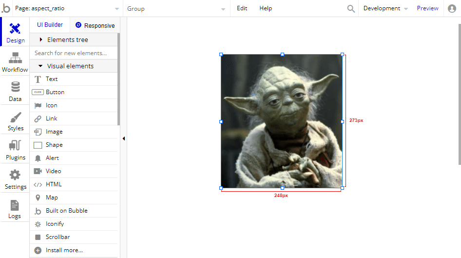Select the Map element tool
Viewport: 461px width, 258px height.
[74, 198]
